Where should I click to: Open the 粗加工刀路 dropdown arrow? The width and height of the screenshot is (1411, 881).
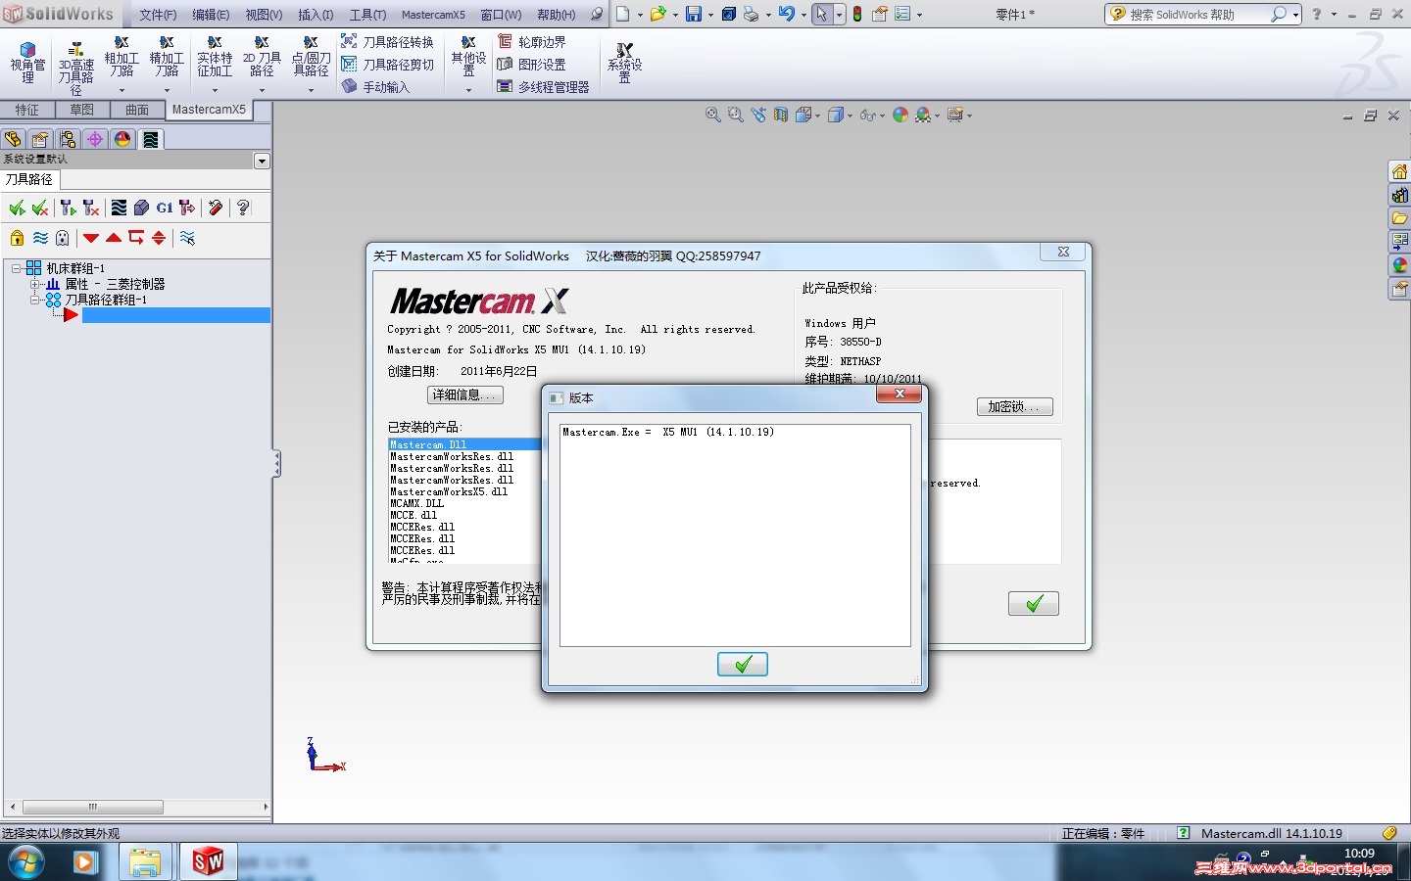point(122,90)
